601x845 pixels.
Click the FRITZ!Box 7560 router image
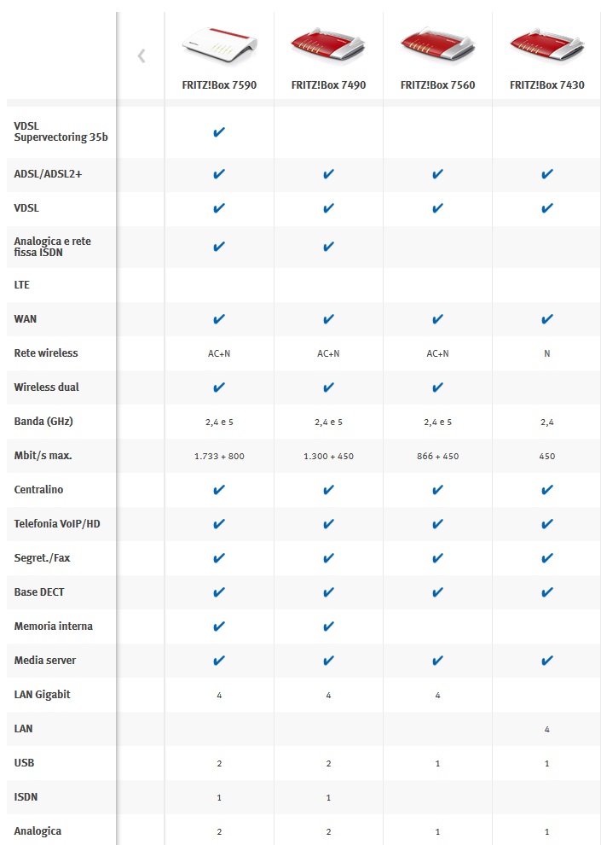tap(437, 45)
